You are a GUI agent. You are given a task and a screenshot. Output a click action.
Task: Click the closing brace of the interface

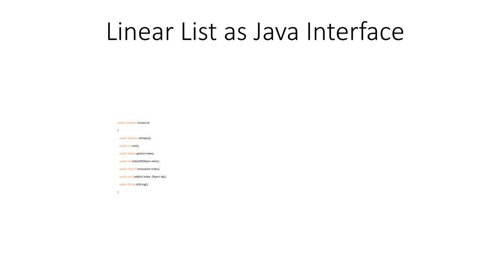coord(118,192)
